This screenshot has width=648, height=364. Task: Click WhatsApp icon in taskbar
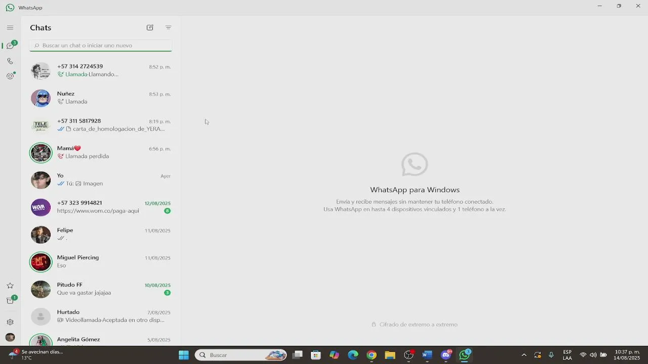(465, 355)
